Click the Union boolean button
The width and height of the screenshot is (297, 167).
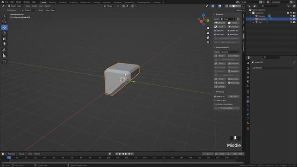(x=233, y=23)
